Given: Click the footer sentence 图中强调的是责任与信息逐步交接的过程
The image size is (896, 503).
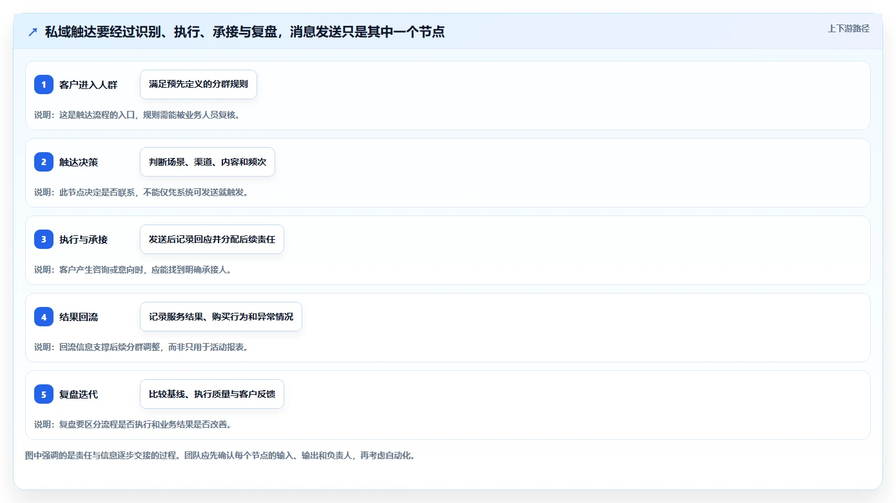Looking at the screenshot, I should 102,455.
